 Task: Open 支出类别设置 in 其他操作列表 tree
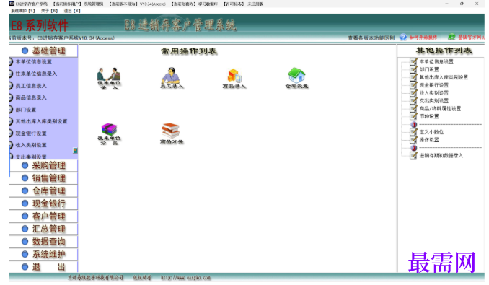click(x=433, y=101)
